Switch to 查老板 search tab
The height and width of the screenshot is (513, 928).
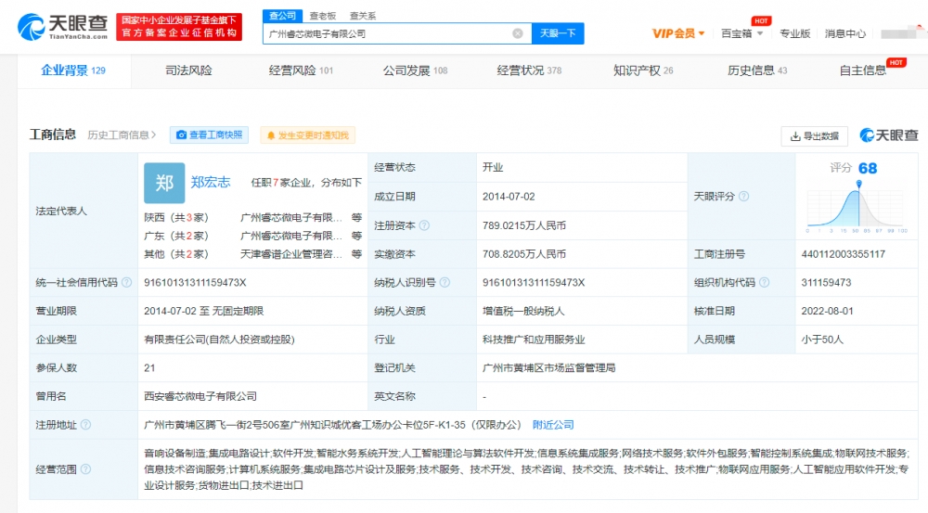click(x=323, y=16)
